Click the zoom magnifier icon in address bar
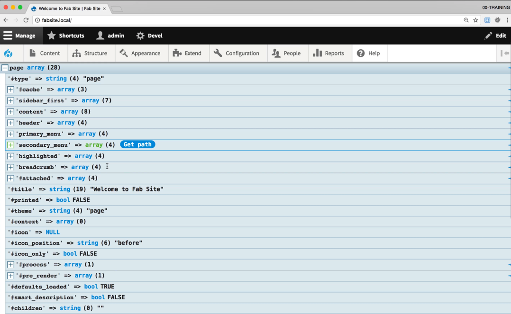Viewport: 511px width, 314px height. click(466, 20)
